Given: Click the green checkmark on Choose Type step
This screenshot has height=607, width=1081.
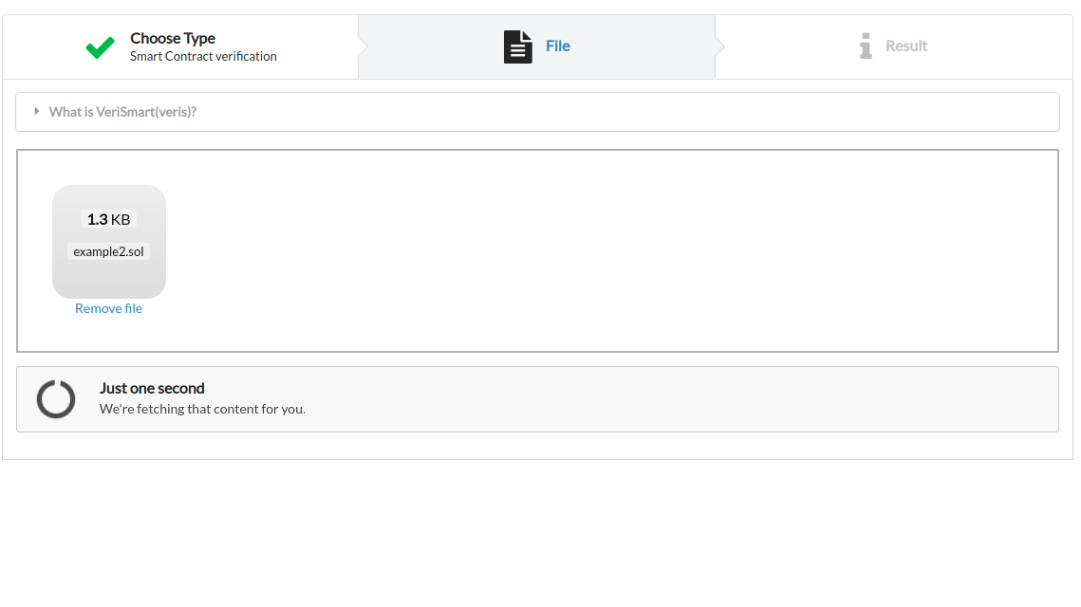Looking at the screenshot, I should coord(100,47).
